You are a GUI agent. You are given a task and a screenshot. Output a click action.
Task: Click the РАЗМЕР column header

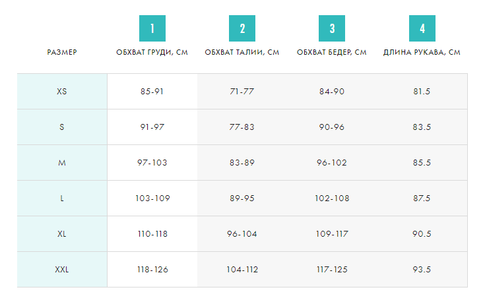[x=62, y=52]
